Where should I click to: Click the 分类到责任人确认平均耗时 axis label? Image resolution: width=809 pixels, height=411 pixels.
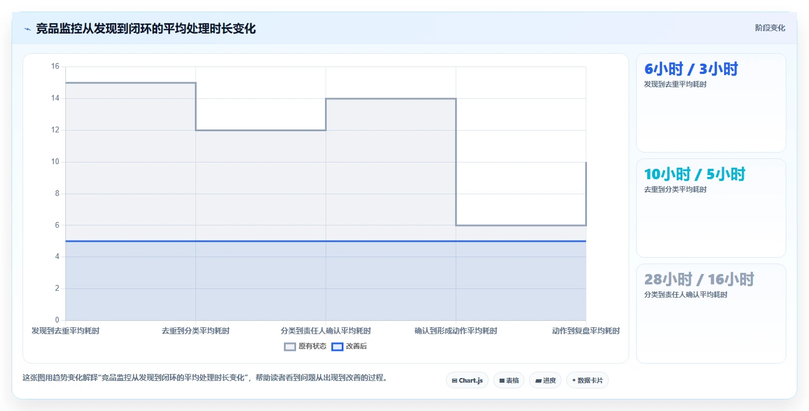(326, 331)
